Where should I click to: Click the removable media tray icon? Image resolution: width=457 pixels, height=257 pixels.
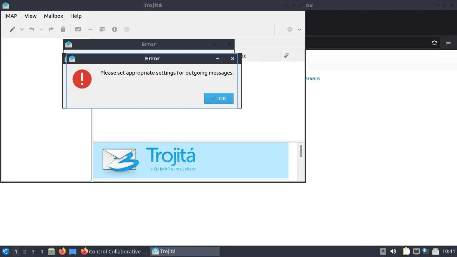pyautogui.click(x=383, y=251)
